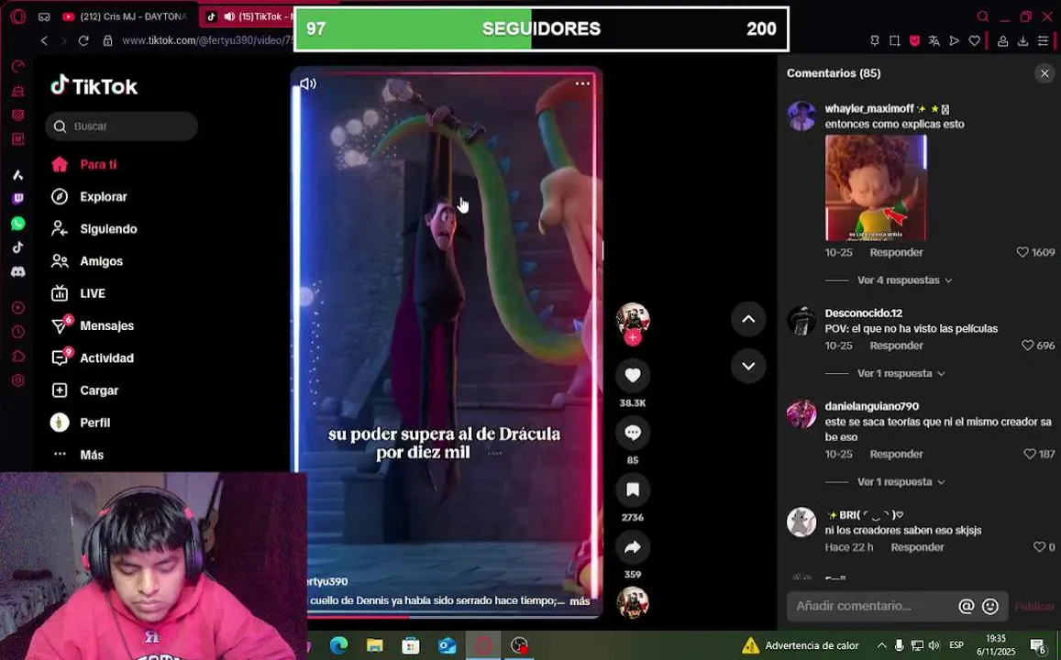Show hidden tray icons chevron
This screenshot has height=660, width=1061.
tap(881, 645)
